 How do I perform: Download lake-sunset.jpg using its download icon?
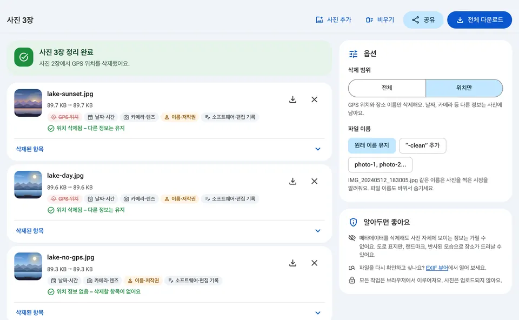(292, 99)
